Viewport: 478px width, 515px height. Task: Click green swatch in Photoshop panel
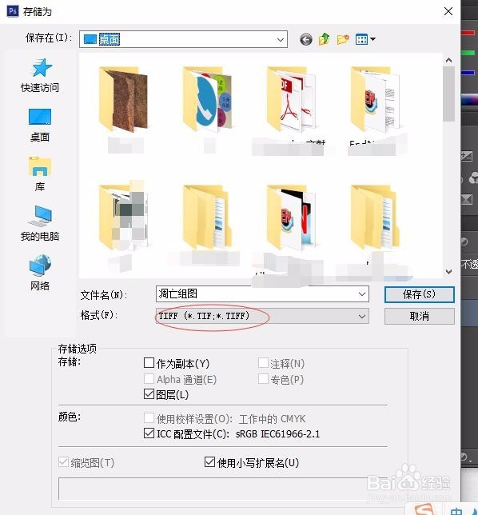(x=468, y=53)
